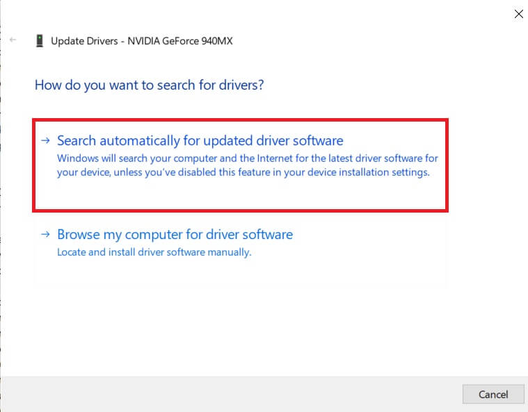
Task: Click the back arrow in the title area
Action: coord(13,40)
